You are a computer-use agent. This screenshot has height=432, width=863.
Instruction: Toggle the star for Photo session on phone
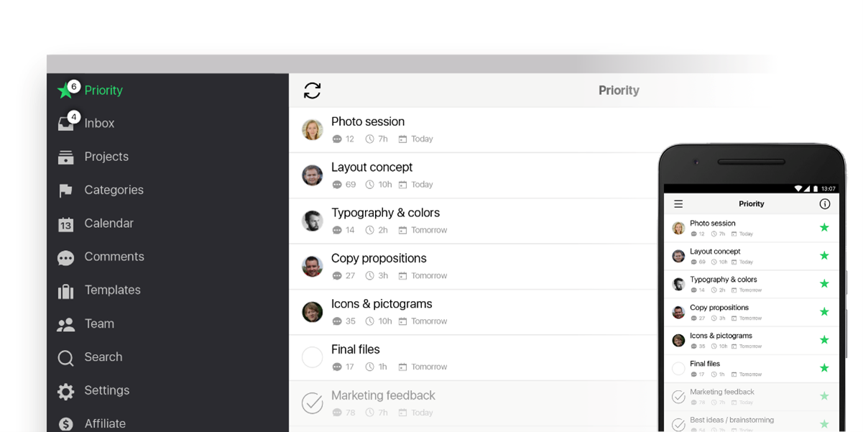[x=824, y=228]
